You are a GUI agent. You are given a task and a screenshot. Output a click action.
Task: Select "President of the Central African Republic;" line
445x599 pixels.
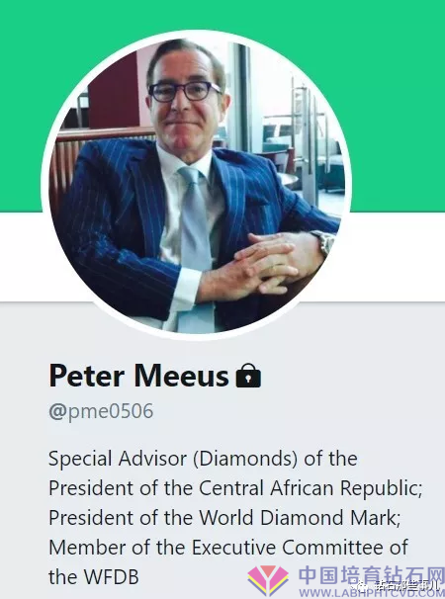pos(235,488)
